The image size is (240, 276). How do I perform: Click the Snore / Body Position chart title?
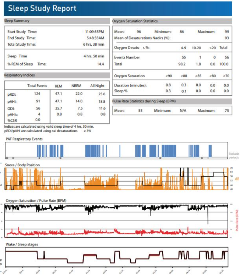(x=23, y=165)
